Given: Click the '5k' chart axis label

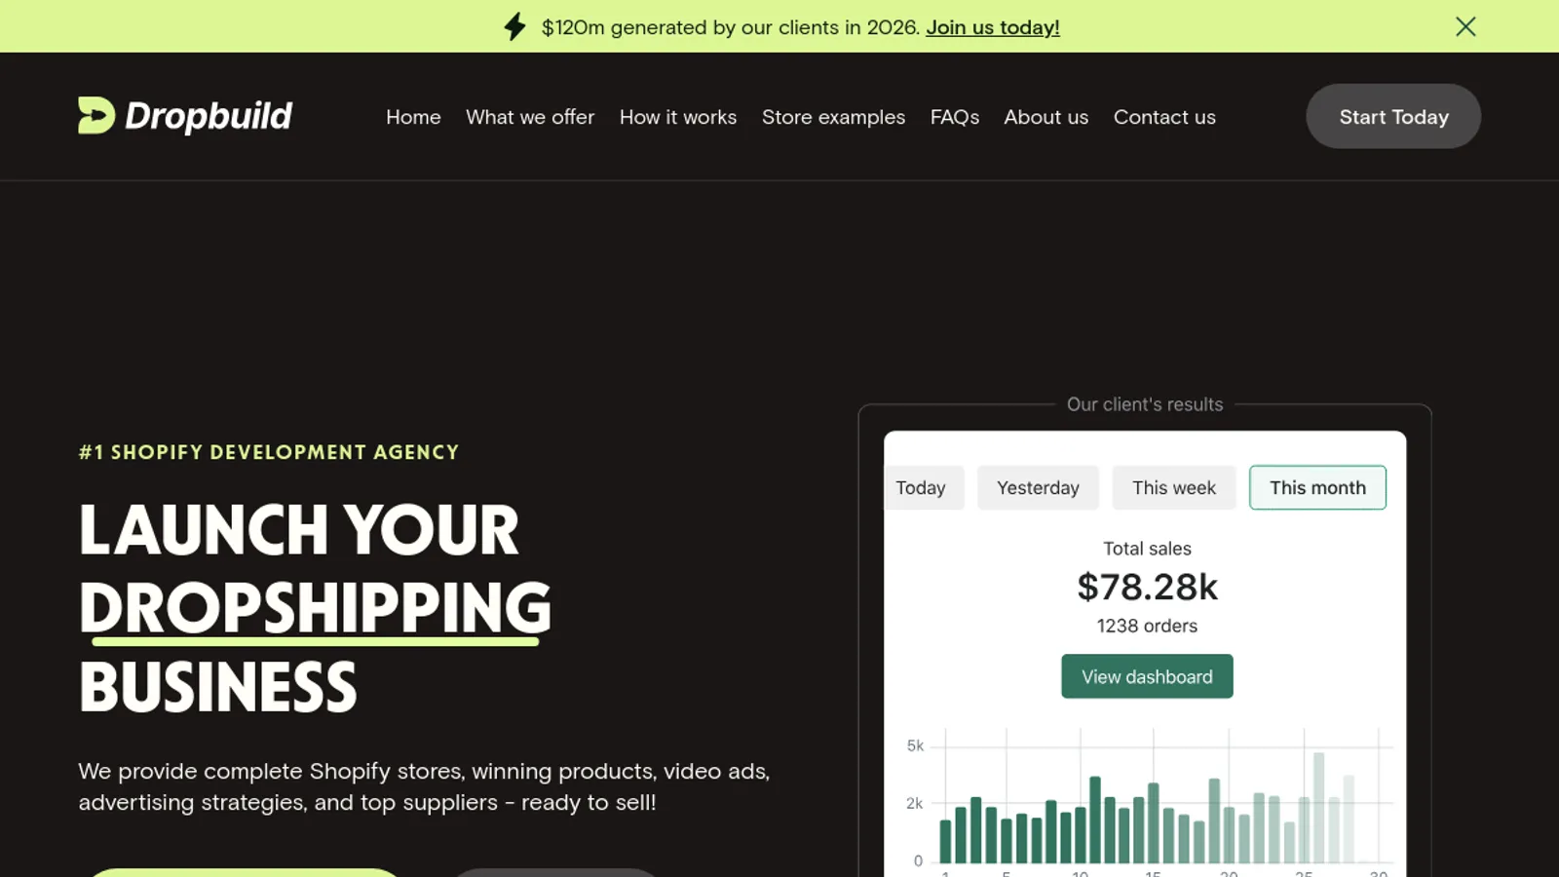Looking at the screenshot, I should point(915,745).
